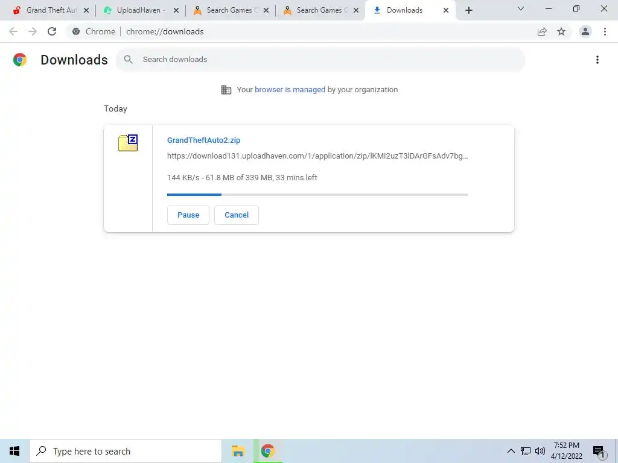
Task: Open a new tab with the plus button
Action: pyautogui.click(x=468, y=10)
